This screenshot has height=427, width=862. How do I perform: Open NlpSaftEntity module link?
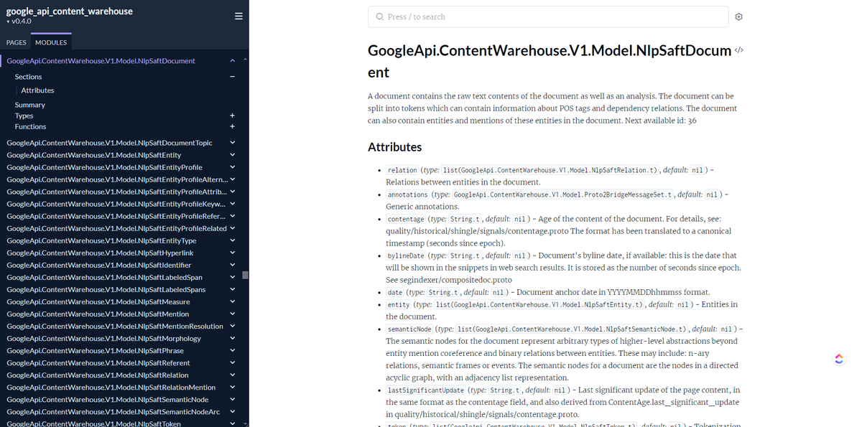93,155
